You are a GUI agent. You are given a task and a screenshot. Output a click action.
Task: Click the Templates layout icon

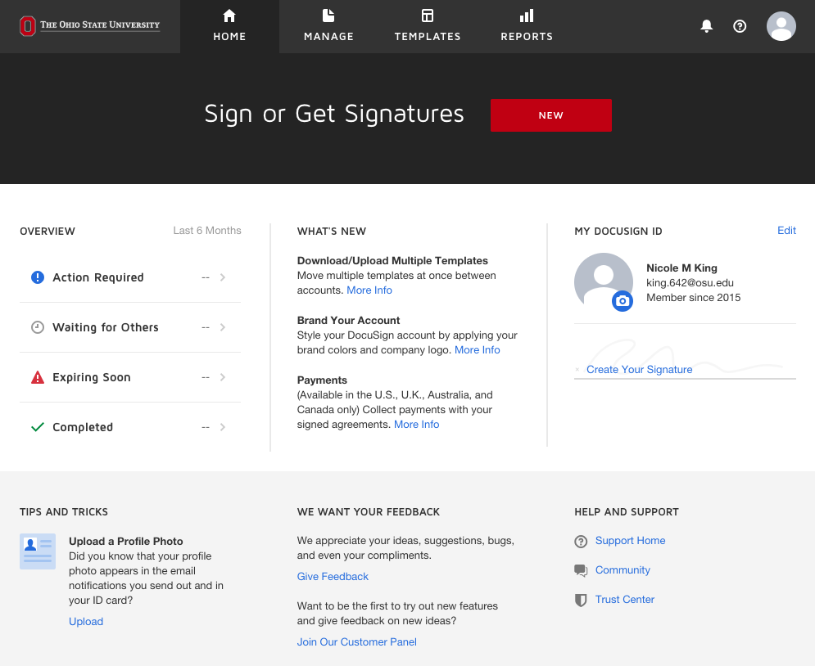pyautogui.click(x=428, y=16)
